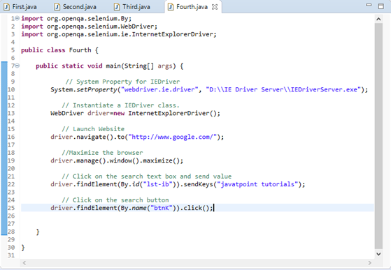Click "InternetExplorerDriver;" in the import on line 3
The height and width of the screenshot is (270, 391).
tap(174, 34)
